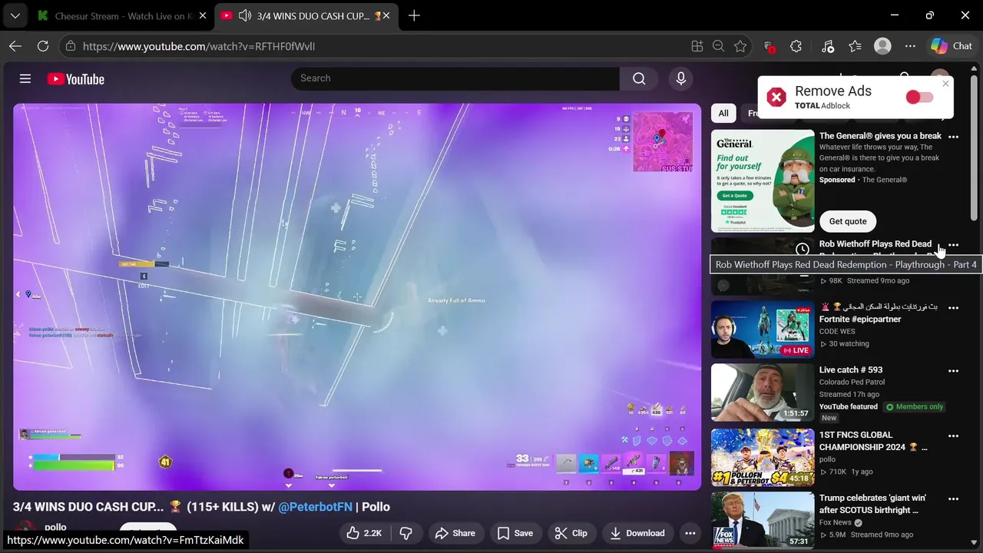Click the browser address bar URL
Image resolution: width=983 pixels, height=553 pixels.
(x=199, y=46)
